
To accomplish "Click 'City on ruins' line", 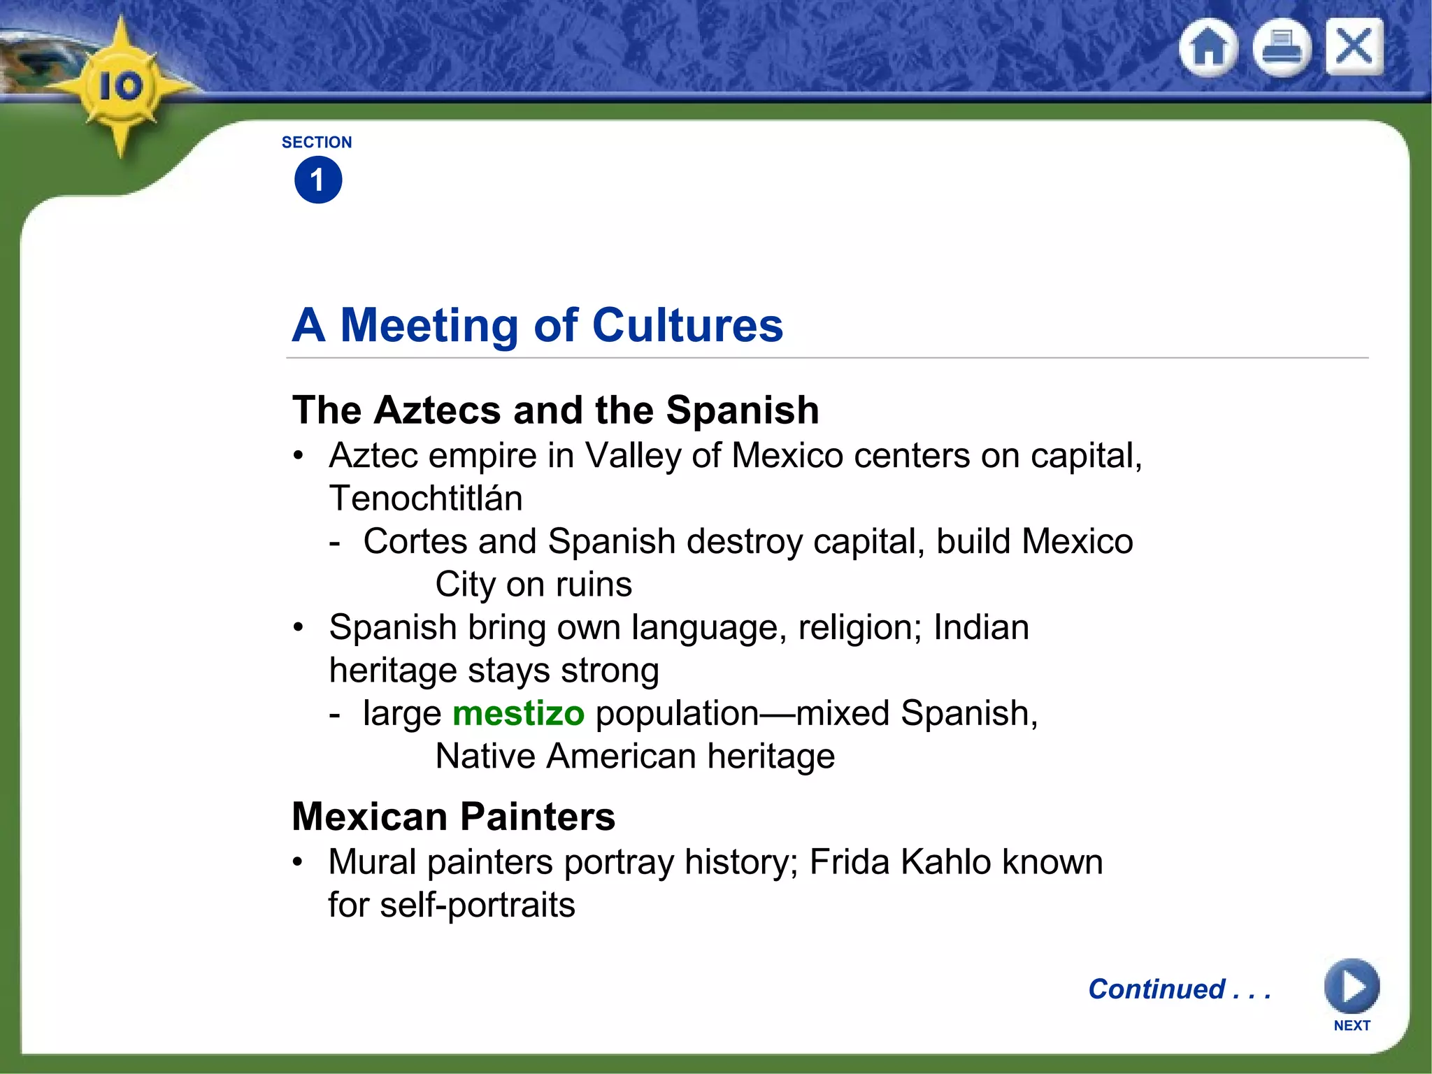I will coord(534,585).
